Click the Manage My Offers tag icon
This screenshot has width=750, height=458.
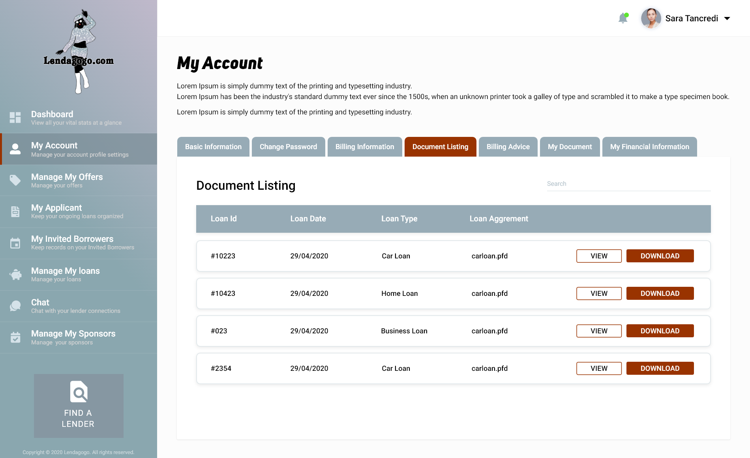15,180
